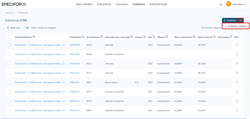This screenshot has width=250, height=119.
Task: Sort by Altura total (m) arrows
Action: (214, 37)
